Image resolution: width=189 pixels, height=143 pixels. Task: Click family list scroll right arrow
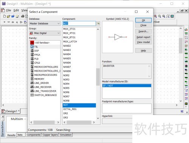(58, 122)
